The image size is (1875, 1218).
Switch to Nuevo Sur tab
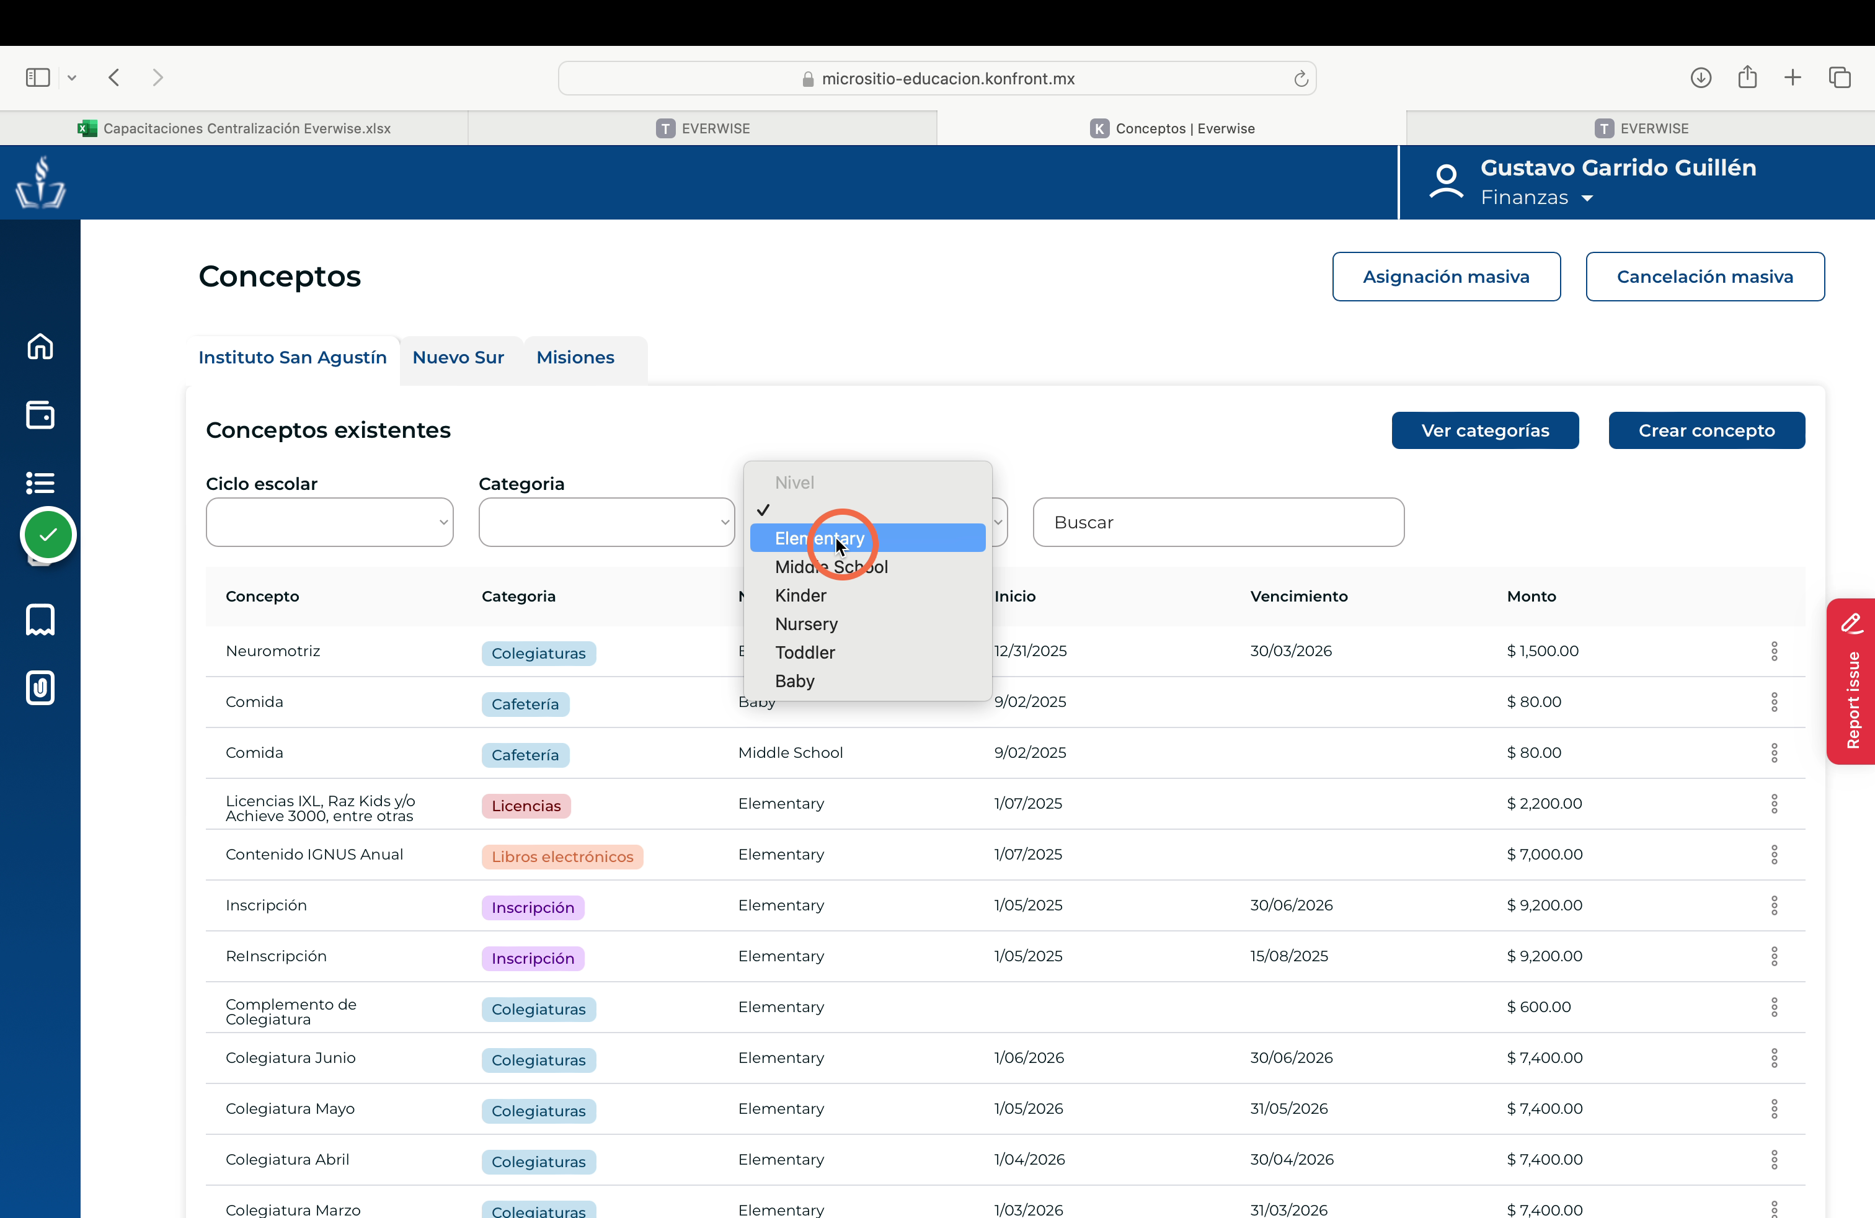(458, 358)
